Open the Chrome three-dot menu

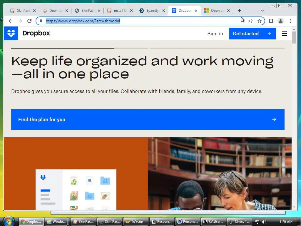290,21
